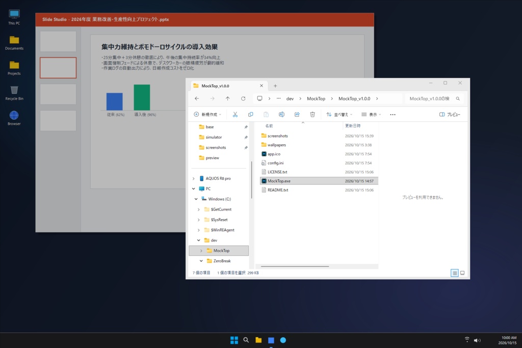The width and height of the screenshot is (522, 348).
Task: Select the fourth slide thumbnail in Slide Studio
Action: pyautogui.click(x=58, y=121)
